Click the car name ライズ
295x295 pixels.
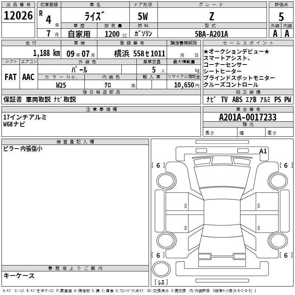pyautogui.click(x=94, y=17)
